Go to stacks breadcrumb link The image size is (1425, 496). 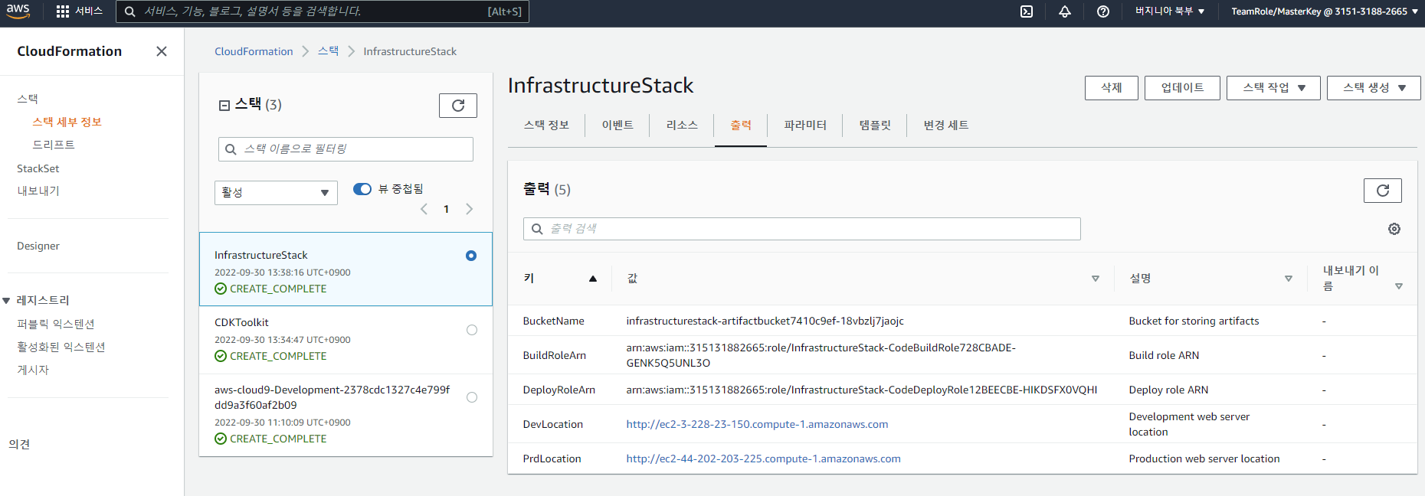(328, 51)
